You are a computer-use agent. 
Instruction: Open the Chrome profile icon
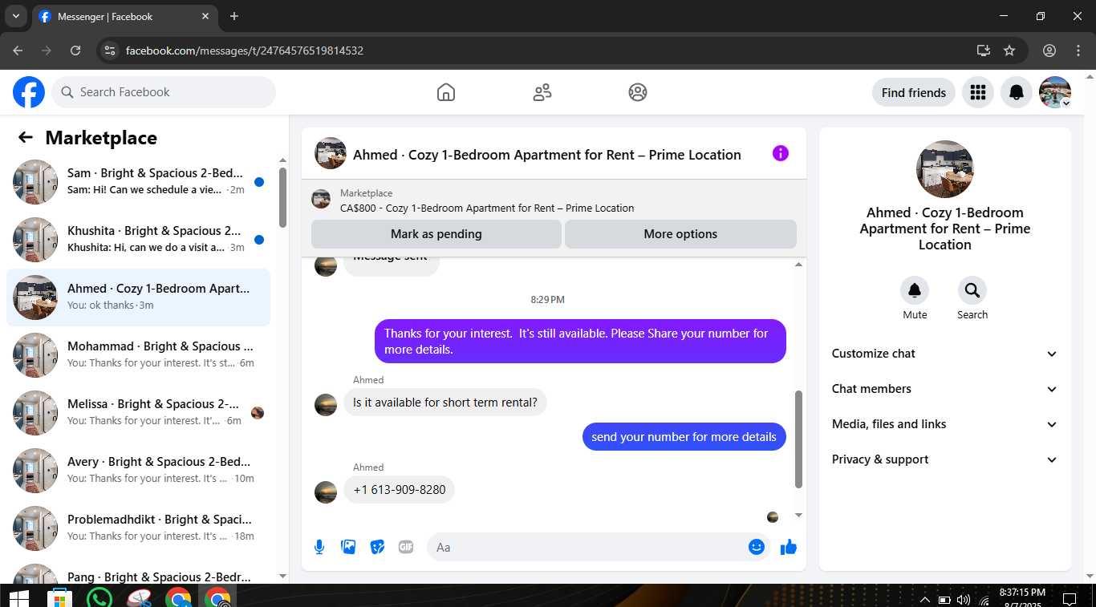click(x=1049, y=51)
